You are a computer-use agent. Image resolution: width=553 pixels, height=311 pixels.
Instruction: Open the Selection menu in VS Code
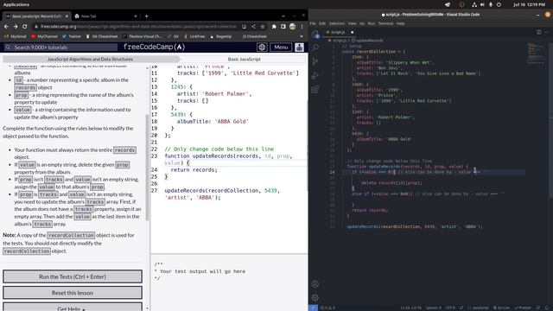[x=337, y=23]
